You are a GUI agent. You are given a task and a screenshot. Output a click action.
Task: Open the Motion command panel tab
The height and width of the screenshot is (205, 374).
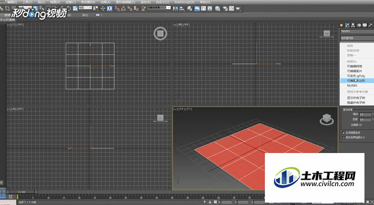point(359,25)
